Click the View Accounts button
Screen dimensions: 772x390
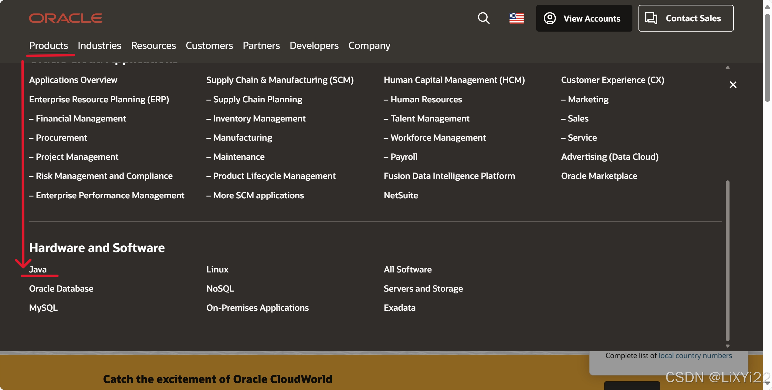pos(584,18)
